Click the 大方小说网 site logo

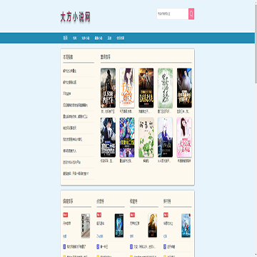(x=75, y=17)
